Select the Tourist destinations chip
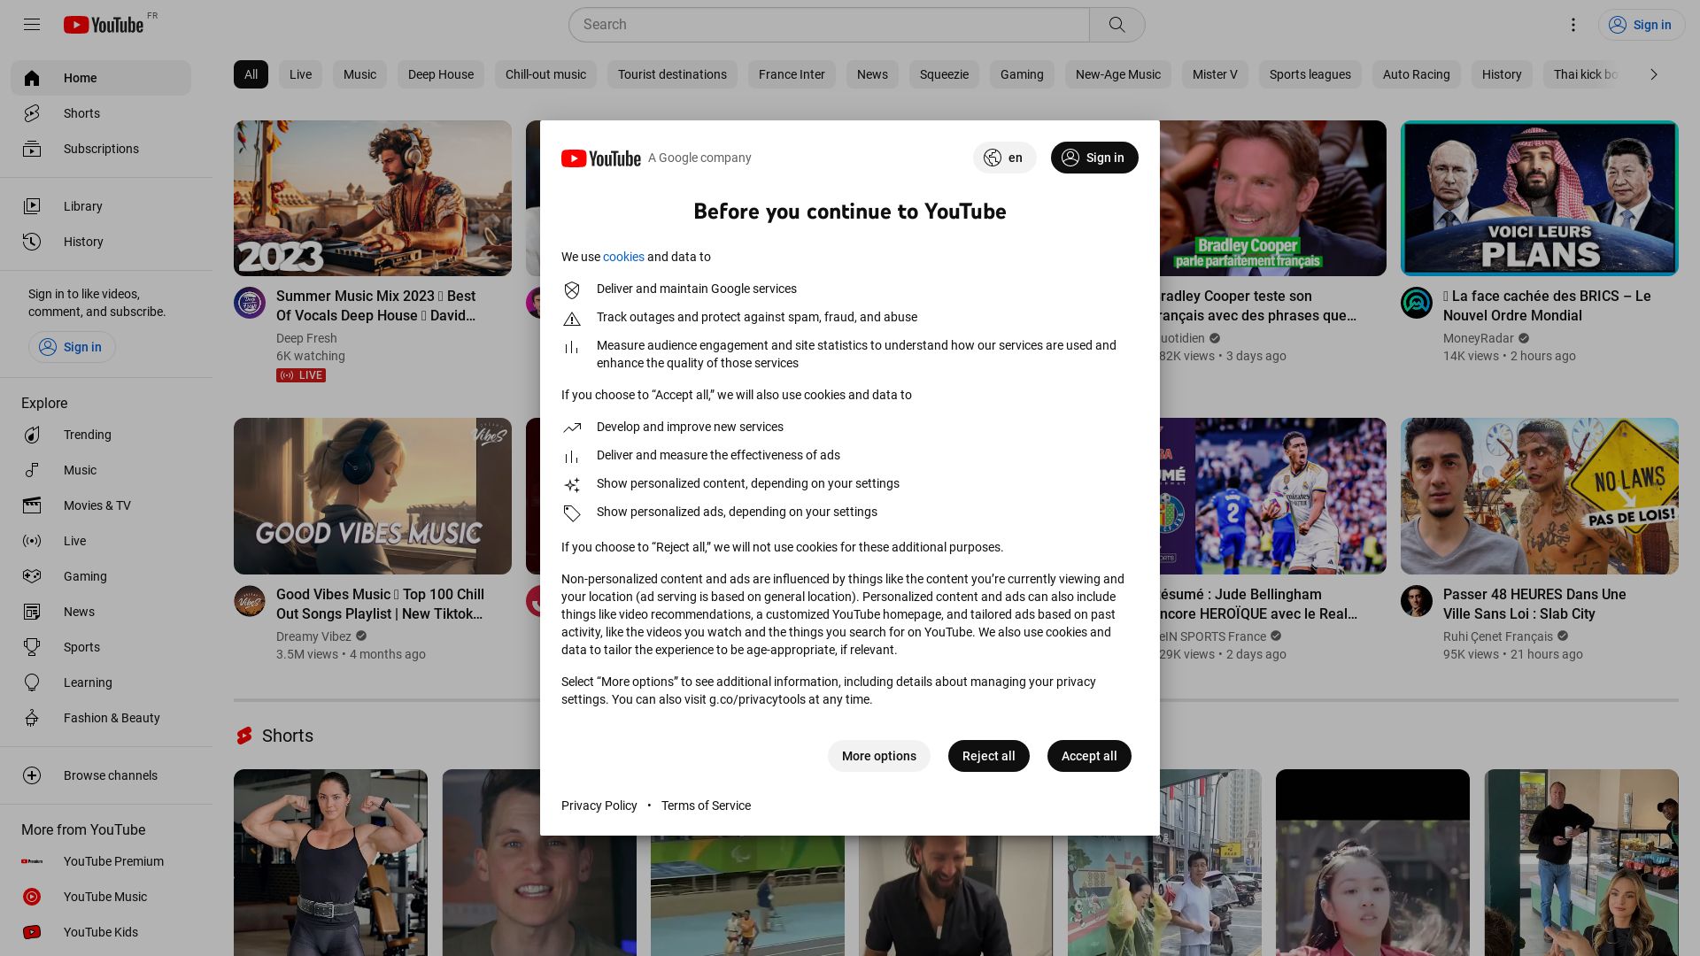 672,74
